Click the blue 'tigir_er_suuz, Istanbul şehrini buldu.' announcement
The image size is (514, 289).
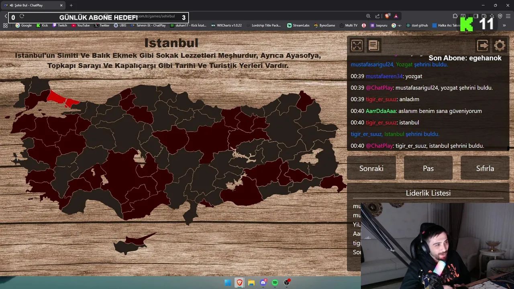click(x=395, y=134)
